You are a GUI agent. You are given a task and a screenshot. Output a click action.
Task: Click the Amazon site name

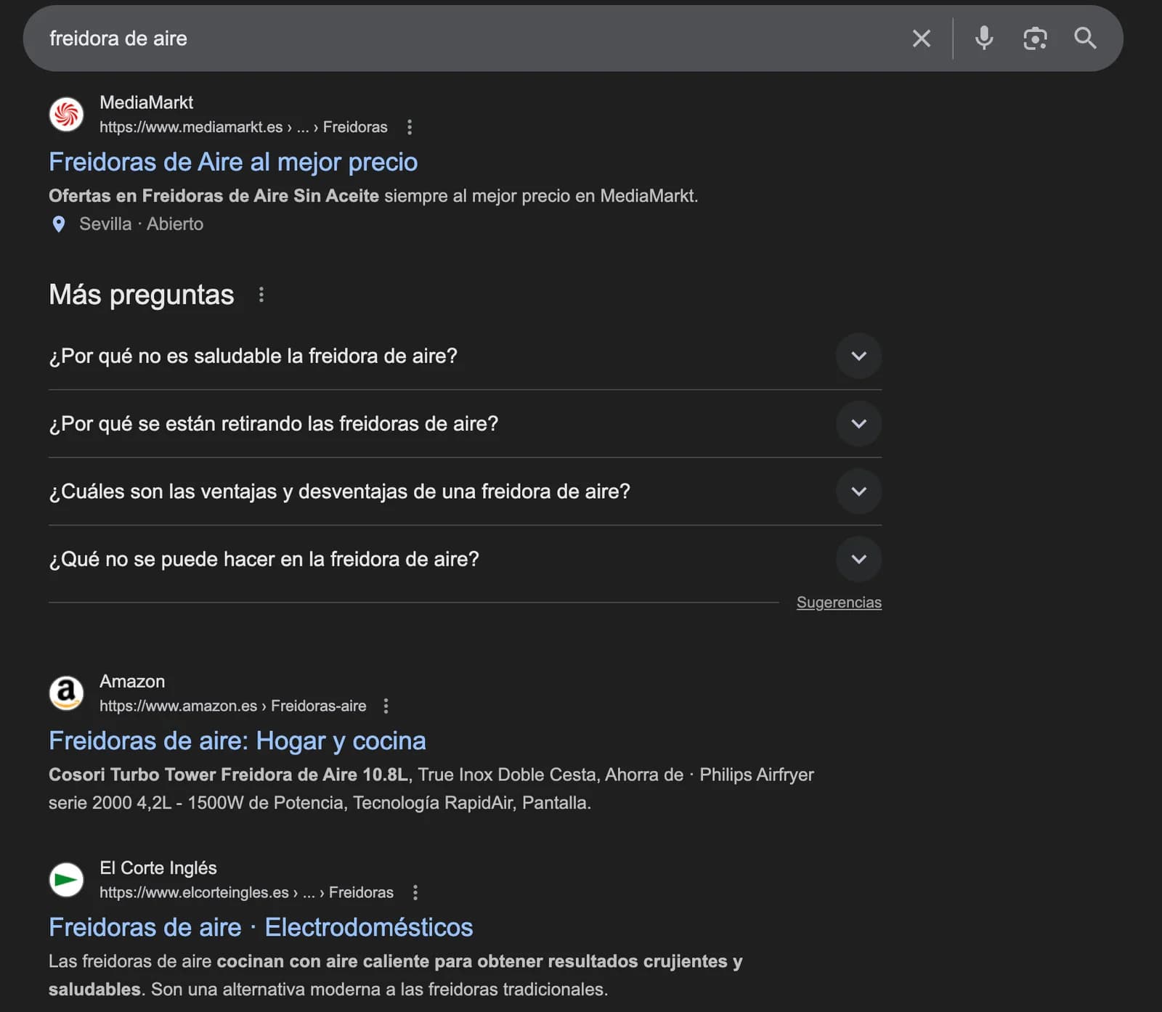[132, 681]
